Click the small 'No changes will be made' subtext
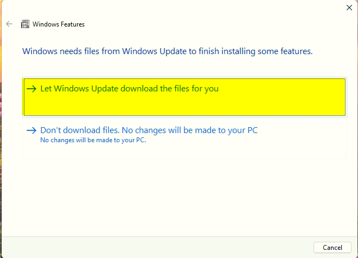Screen dimensions: 358x258 click(93, 140)
